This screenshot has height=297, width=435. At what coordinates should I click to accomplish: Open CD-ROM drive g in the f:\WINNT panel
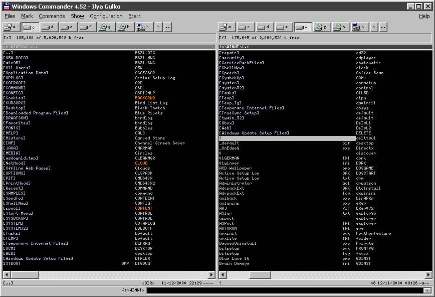pos(322,27)
